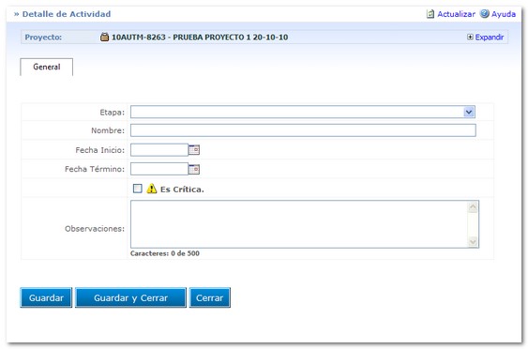Click the Es Crítica. label
Viewport: 528px width, 349px height.
click(x=182, y=190)
